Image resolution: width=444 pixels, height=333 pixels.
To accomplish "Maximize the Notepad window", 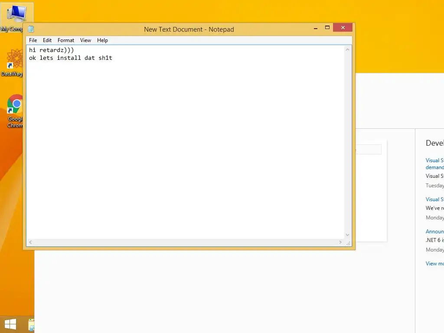I will [x=327, y=27].
